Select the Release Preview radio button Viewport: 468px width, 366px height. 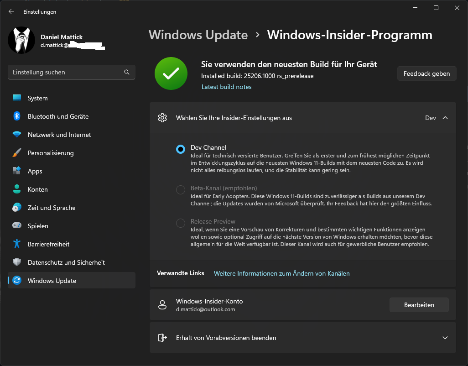[x=181, y=223]
